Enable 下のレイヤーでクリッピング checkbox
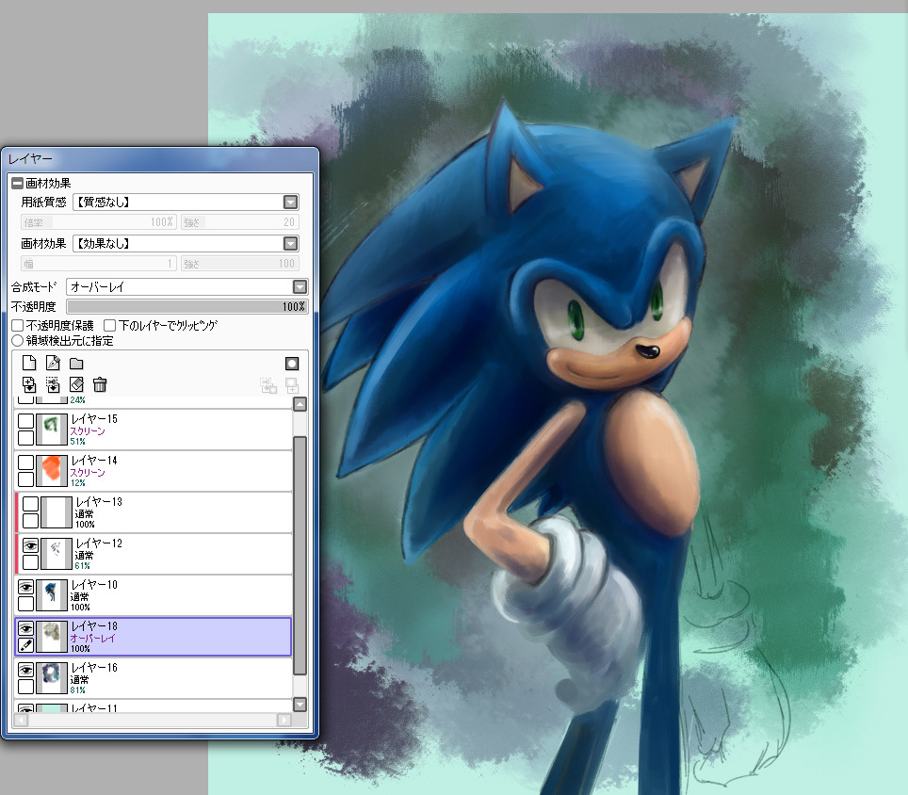 [x=109, y=325]
